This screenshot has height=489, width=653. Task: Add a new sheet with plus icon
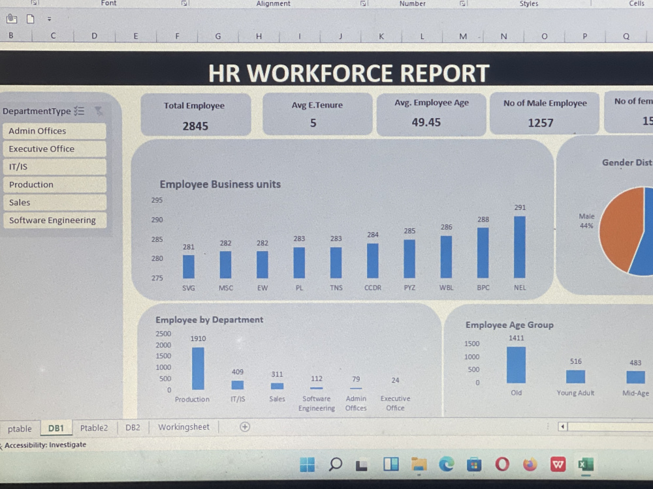[245, 426]
